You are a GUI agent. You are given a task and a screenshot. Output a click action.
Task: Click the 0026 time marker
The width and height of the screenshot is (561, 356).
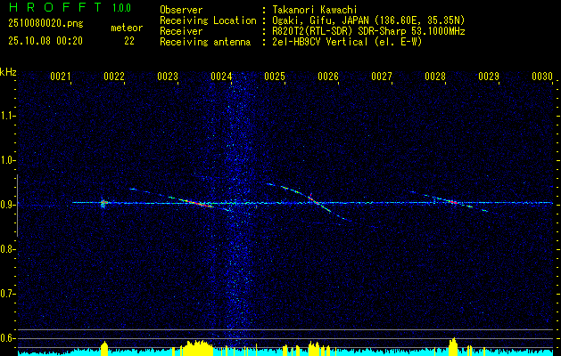[x=328, y=77]
